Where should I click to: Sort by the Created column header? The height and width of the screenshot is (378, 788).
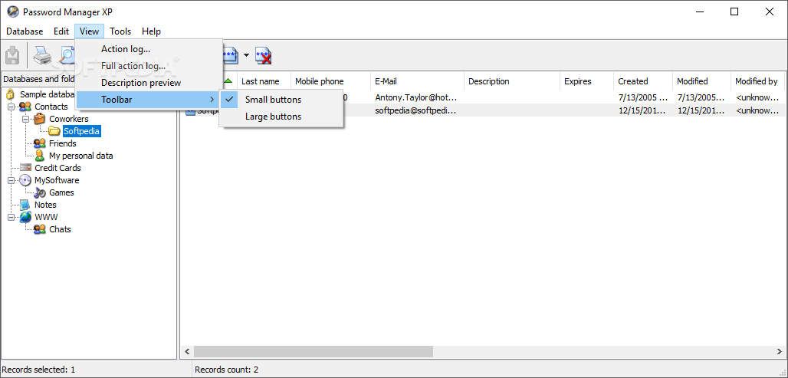pos(643,81)
